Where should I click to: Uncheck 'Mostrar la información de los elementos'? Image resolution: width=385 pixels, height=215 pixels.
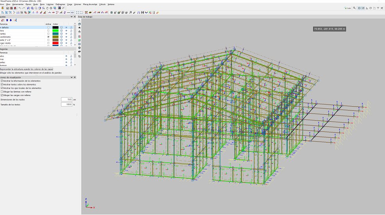(2, 81)
